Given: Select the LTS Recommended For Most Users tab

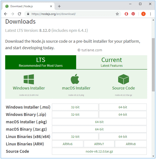Looking at the screenshot, I should coord(41,62).
